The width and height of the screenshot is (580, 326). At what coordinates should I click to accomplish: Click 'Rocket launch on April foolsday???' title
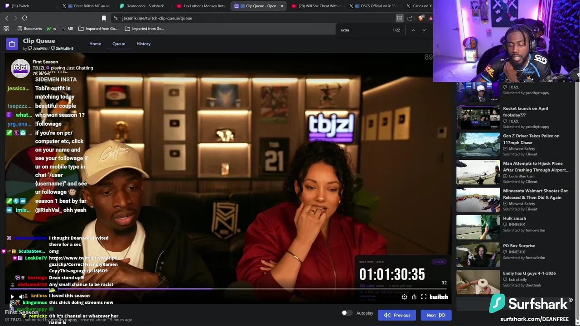coord(525,111)
